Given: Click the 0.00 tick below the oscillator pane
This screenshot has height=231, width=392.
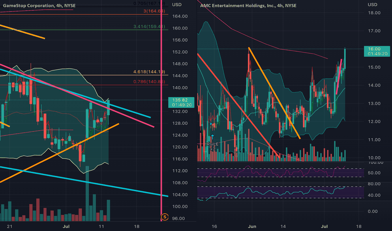Looking at the screenshot, I should tap(373, 211).
